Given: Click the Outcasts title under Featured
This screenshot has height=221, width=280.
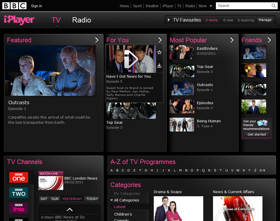Looking at the screenshot, I should coord(19,102).
